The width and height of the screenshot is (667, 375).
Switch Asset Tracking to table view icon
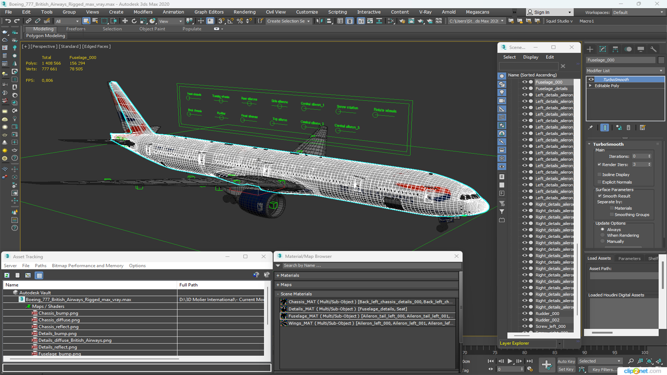39,275
